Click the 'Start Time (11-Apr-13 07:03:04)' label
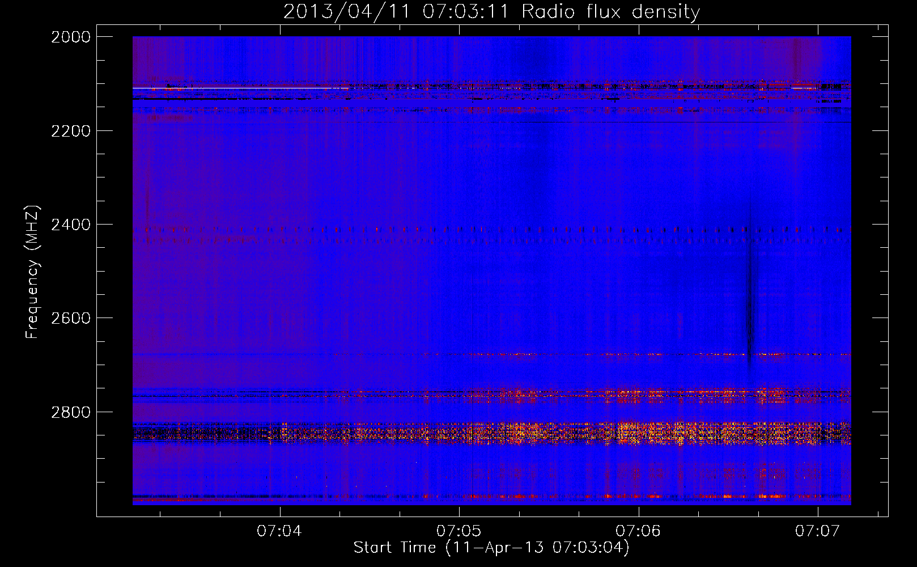The height and width of the screenshot is (567, 917). point(491,548)
